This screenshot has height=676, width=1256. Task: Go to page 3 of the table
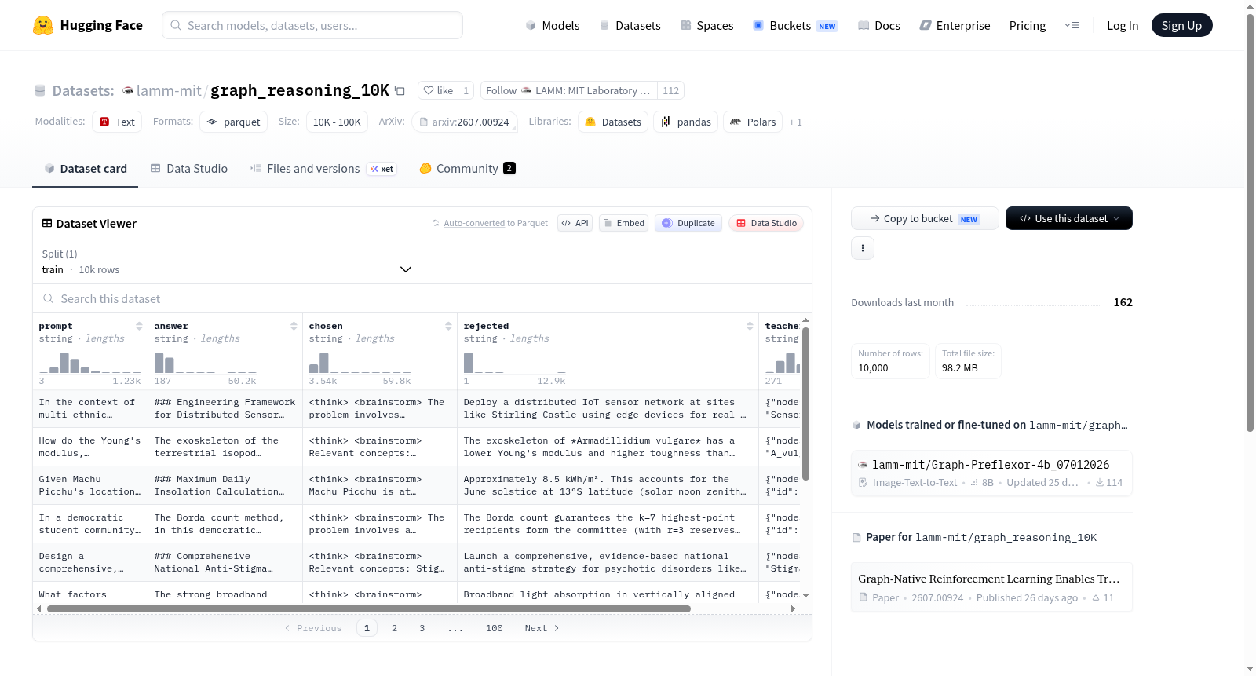(x=422, y=628)
